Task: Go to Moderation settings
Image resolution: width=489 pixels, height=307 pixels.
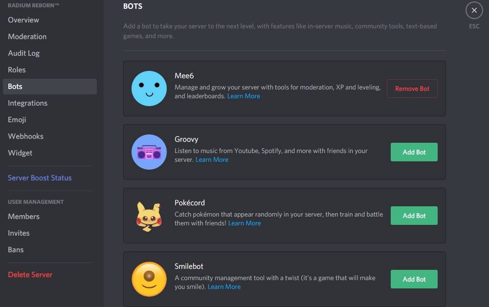Action: coord(27,37)
